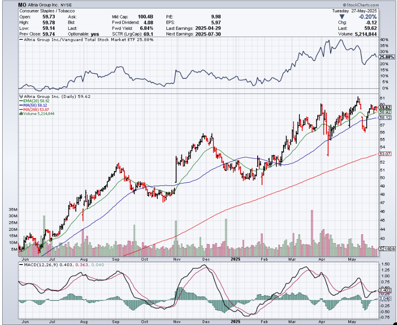This screenshot has width=397, height=325.
Task: Select the Fwd Yield value 6.84%
Action: [147, 28]
